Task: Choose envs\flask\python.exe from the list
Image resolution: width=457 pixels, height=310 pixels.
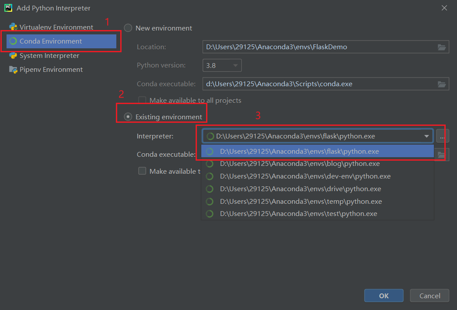Action: [x=318, y=151]
